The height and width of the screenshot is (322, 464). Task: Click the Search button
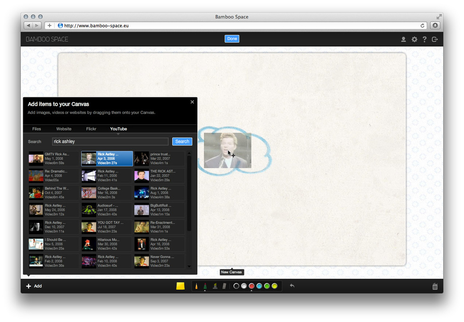(x=182, y=141)
